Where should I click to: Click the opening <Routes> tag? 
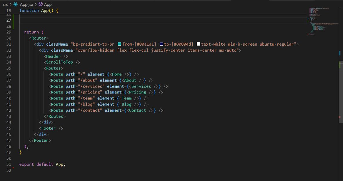pos(53,68)
